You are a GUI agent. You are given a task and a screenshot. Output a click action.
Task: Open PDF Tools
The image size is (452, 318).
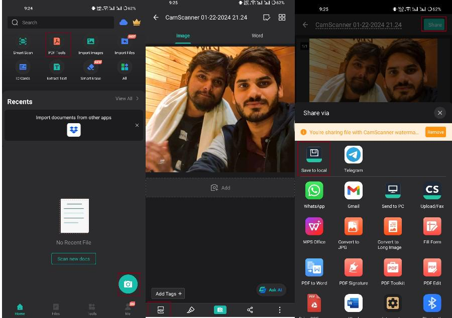[57, 45]
